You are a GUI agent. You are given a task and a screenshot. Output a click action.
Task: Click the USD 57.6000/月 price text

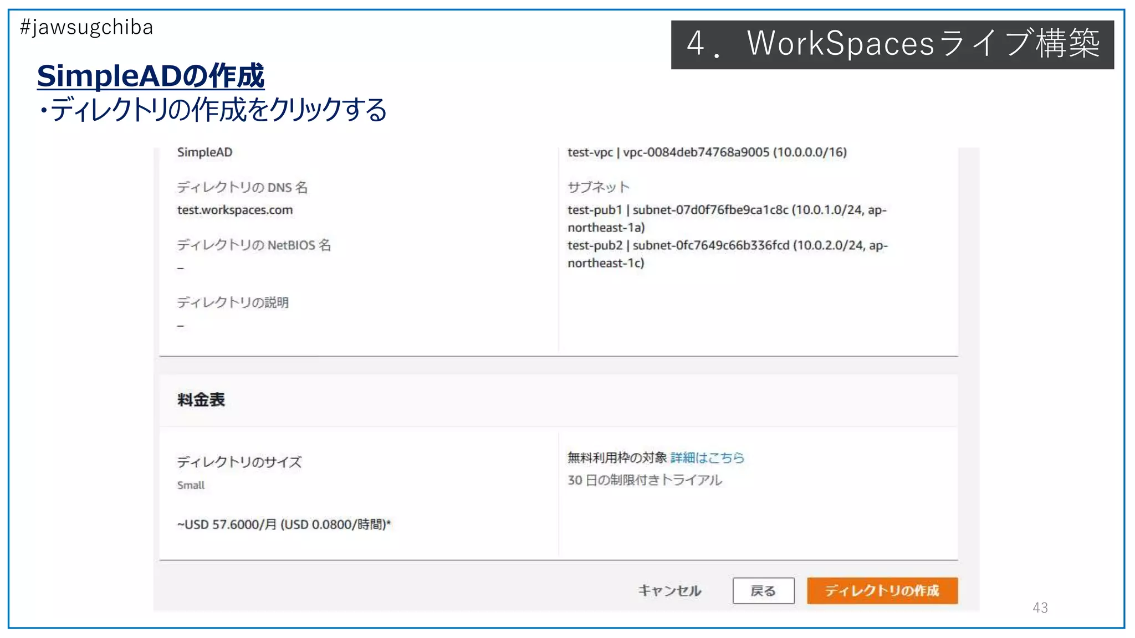[284, 524]
